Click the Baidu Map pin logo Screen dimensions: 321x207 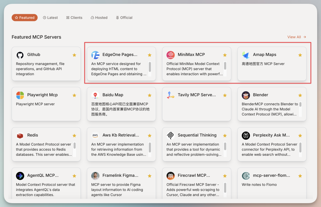pyautogui.click(x=95, y=95)
